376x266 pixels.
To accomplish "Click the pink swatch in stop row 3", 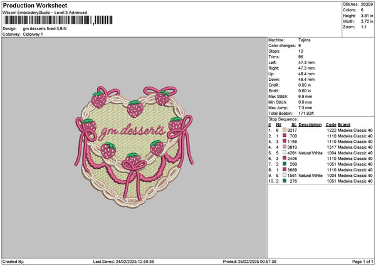I will pyautogui.click(x=285, y=141).
